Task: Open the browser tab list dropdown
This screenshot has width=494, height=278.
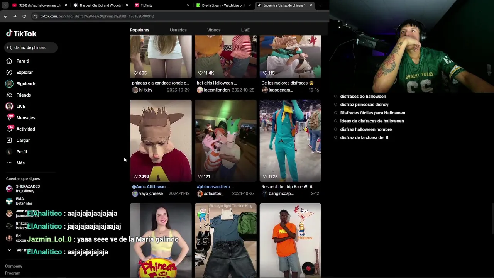Action: 5,5
